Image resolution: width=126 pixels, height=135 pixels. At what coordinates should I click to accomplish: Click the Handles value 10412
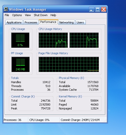[x=46, y=82]
